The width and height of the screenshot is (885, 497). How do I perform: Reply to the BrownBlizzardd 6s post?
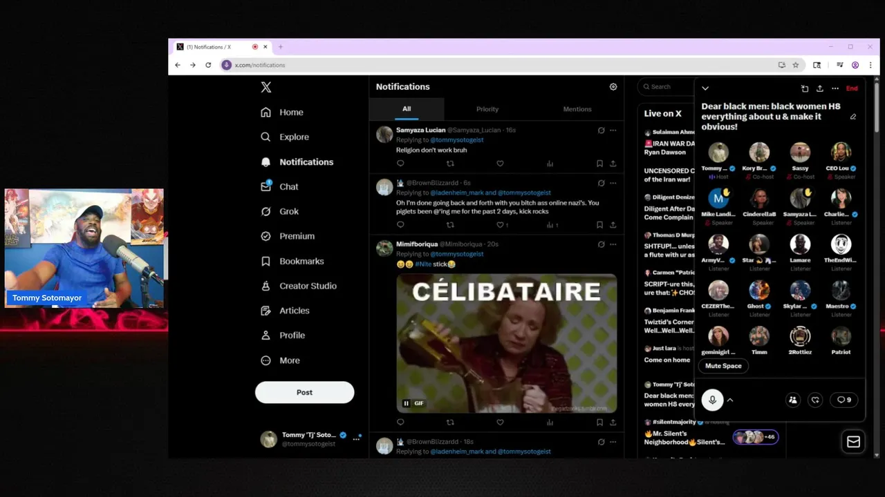[x=400, y=224]
